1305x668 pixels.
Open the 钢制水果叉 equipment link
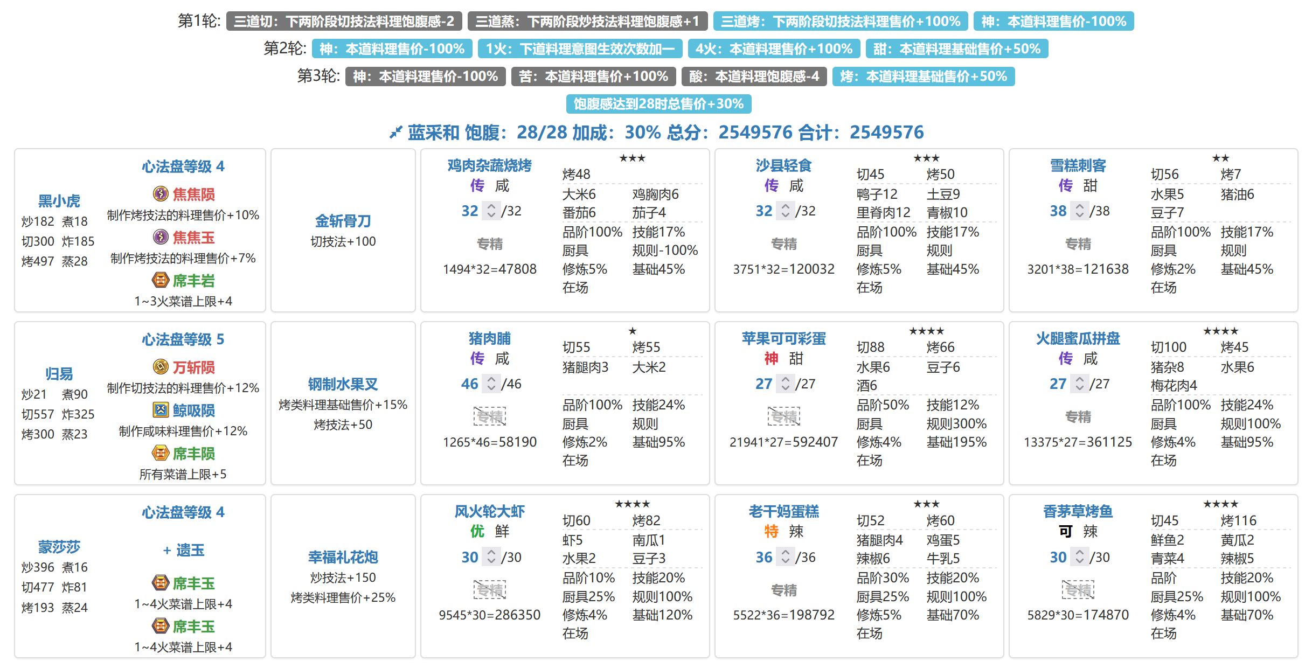pos(343,384)
